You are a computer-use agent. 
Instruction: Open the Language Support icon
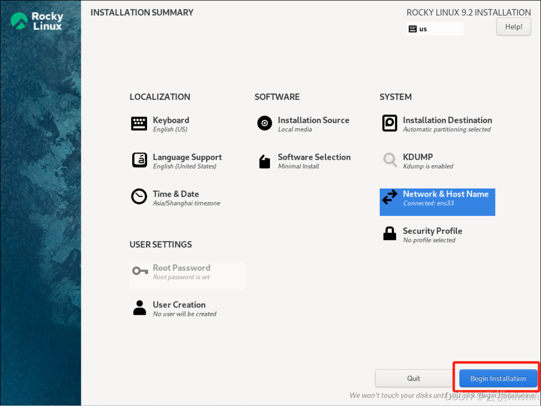pos(139,160)
